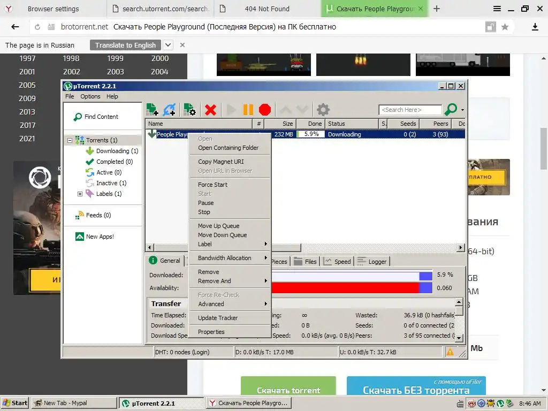Choose Copy Magnet URI from context menu
Image resolution: width=548 pixels, height=411 pixels.
point(230,162)
